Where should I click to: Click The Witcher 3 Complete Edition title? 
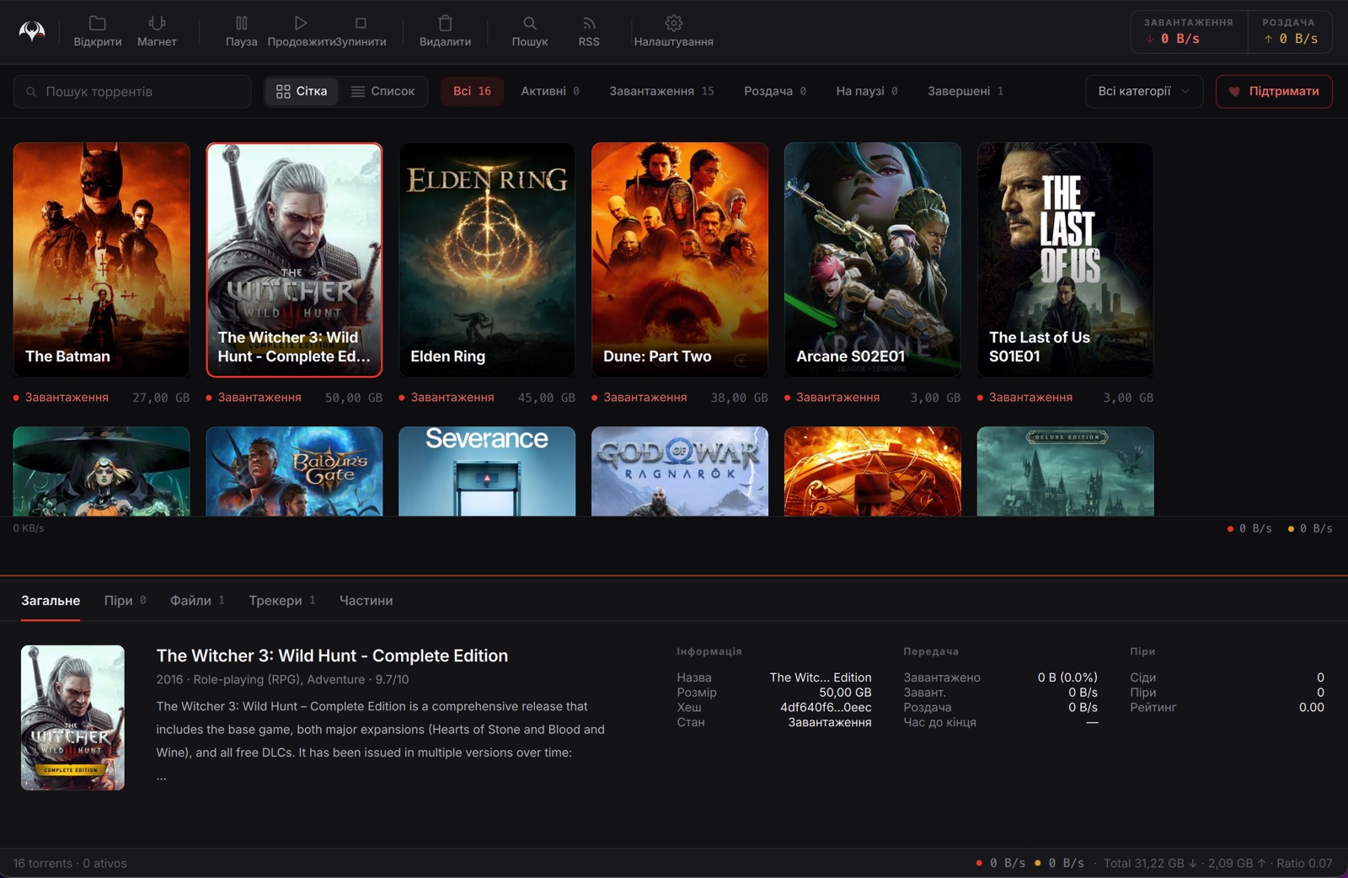[332, 656]
